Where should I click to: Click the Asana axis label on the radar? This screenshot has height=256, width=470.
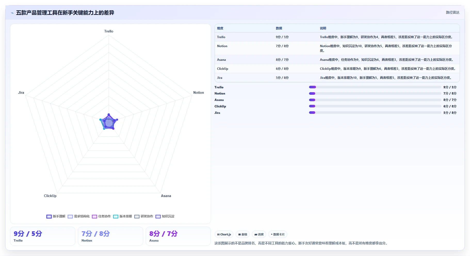tap(166, 196)
